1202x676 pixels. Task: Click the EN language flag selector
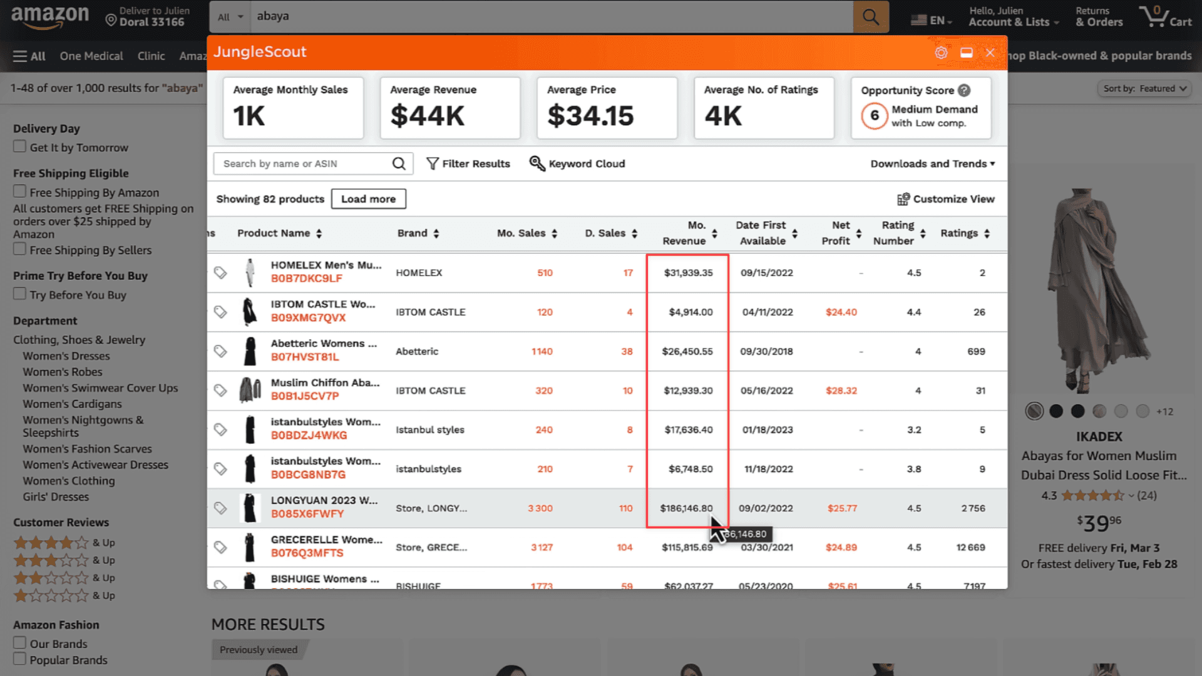tap(932, 20)
